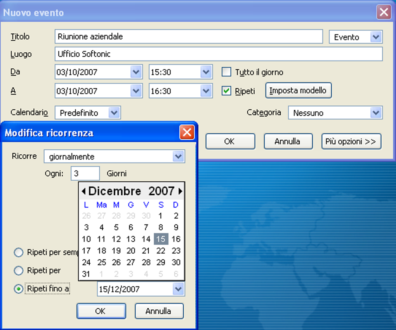Viewport: 396px width, 330px height.
Task: Edit the 'Ogni' interval input field
Action: pos(85,173)
